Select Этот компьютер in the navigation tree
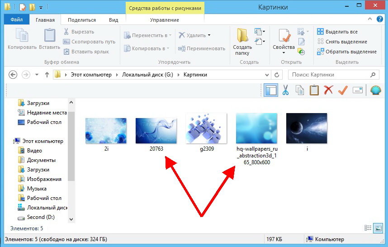This screenshot has width=388, height=247. tap(38, 141)
